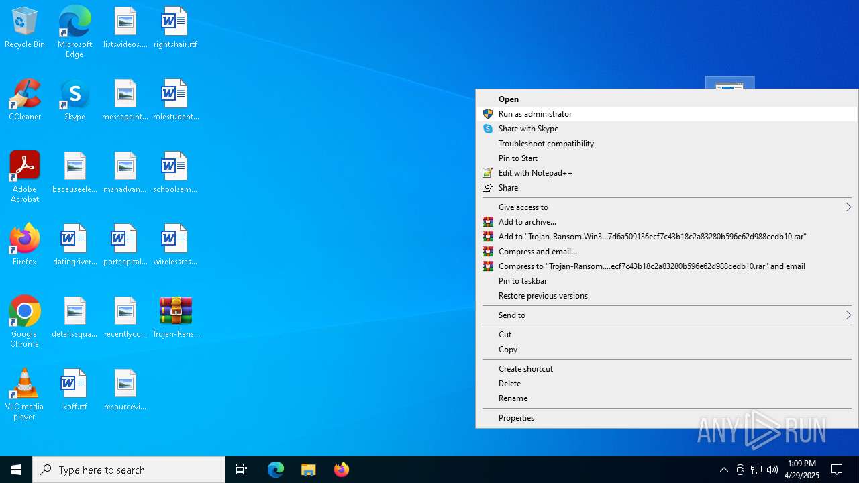Select the schoolsam Word document icon

[x=175, y=172]
